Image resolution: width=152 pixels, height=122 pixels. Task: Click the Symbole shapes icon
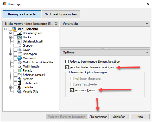[x=20, y=79]
